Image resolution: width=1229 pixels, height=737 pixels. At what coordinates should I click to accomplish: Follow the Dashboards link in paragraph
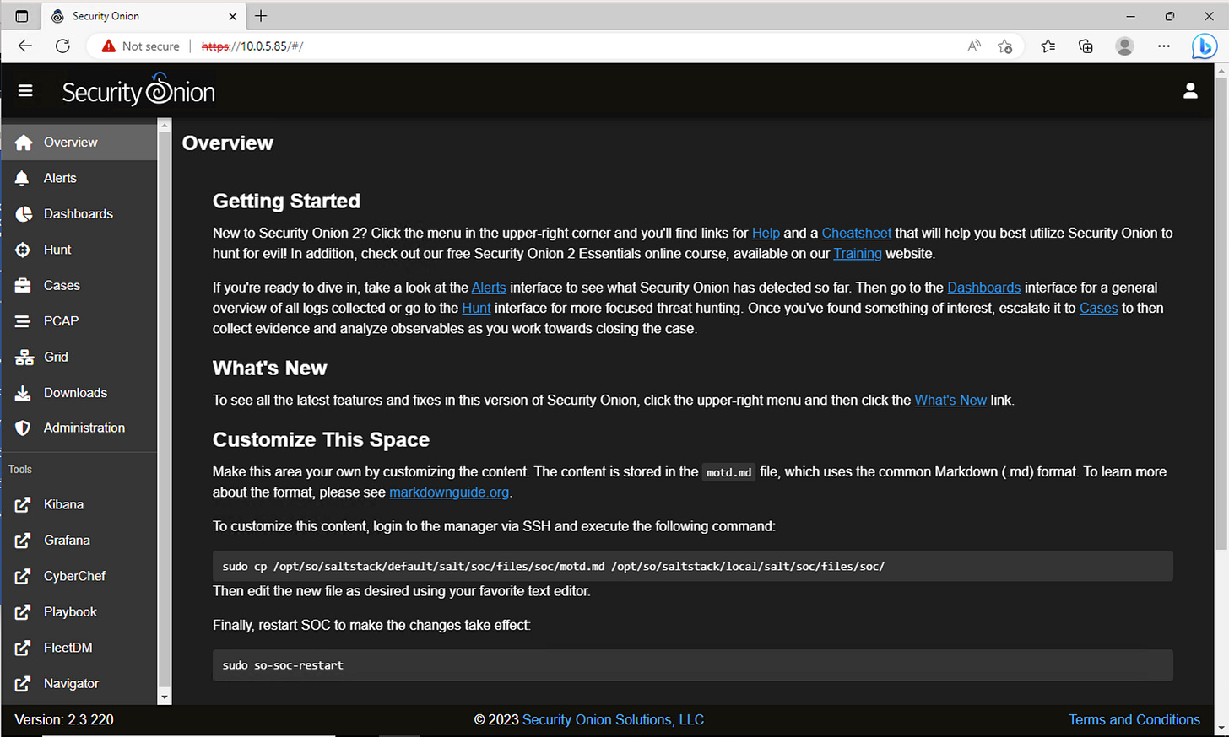[x=983, y=288]
